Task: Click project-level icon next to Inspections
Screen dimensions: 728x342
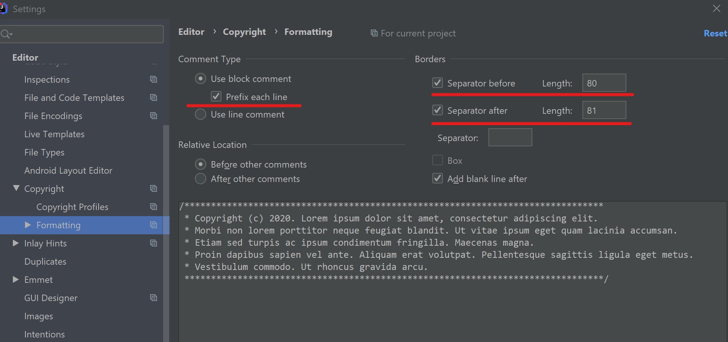Action: click(x=154, y=79)
